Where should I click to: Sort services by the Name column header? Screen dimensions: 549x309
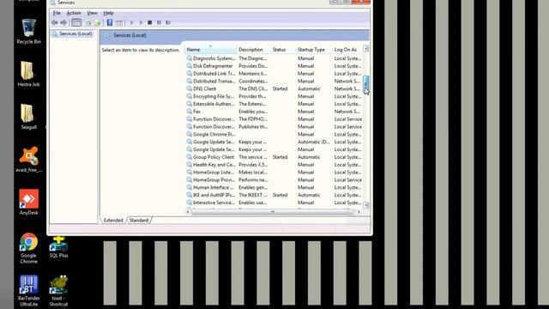pos(210,50)
